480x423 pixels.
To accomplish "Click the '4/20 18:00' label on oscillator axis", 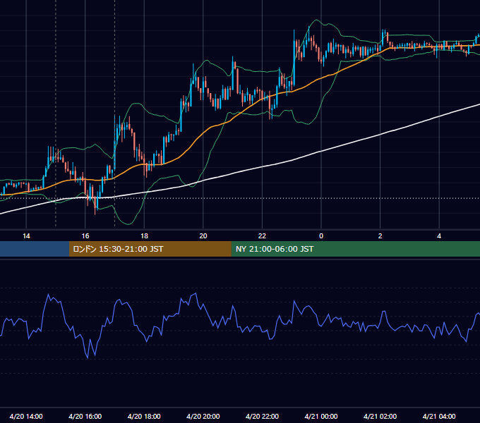I will click(144, 416).
